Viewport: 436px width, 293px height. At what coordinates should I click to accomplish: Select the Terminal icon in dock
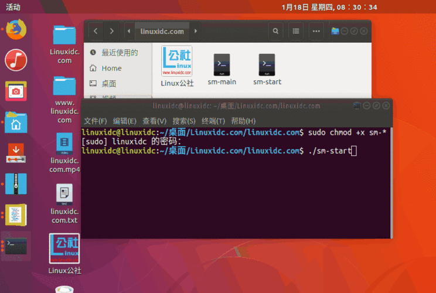coord(16,246)
